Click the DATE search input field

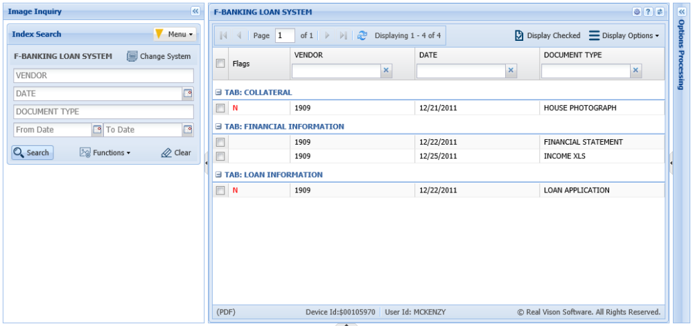pos(98,93)
